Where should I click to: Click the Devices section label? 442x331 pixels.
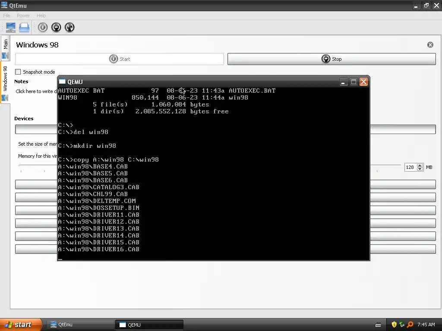(24, 119)
